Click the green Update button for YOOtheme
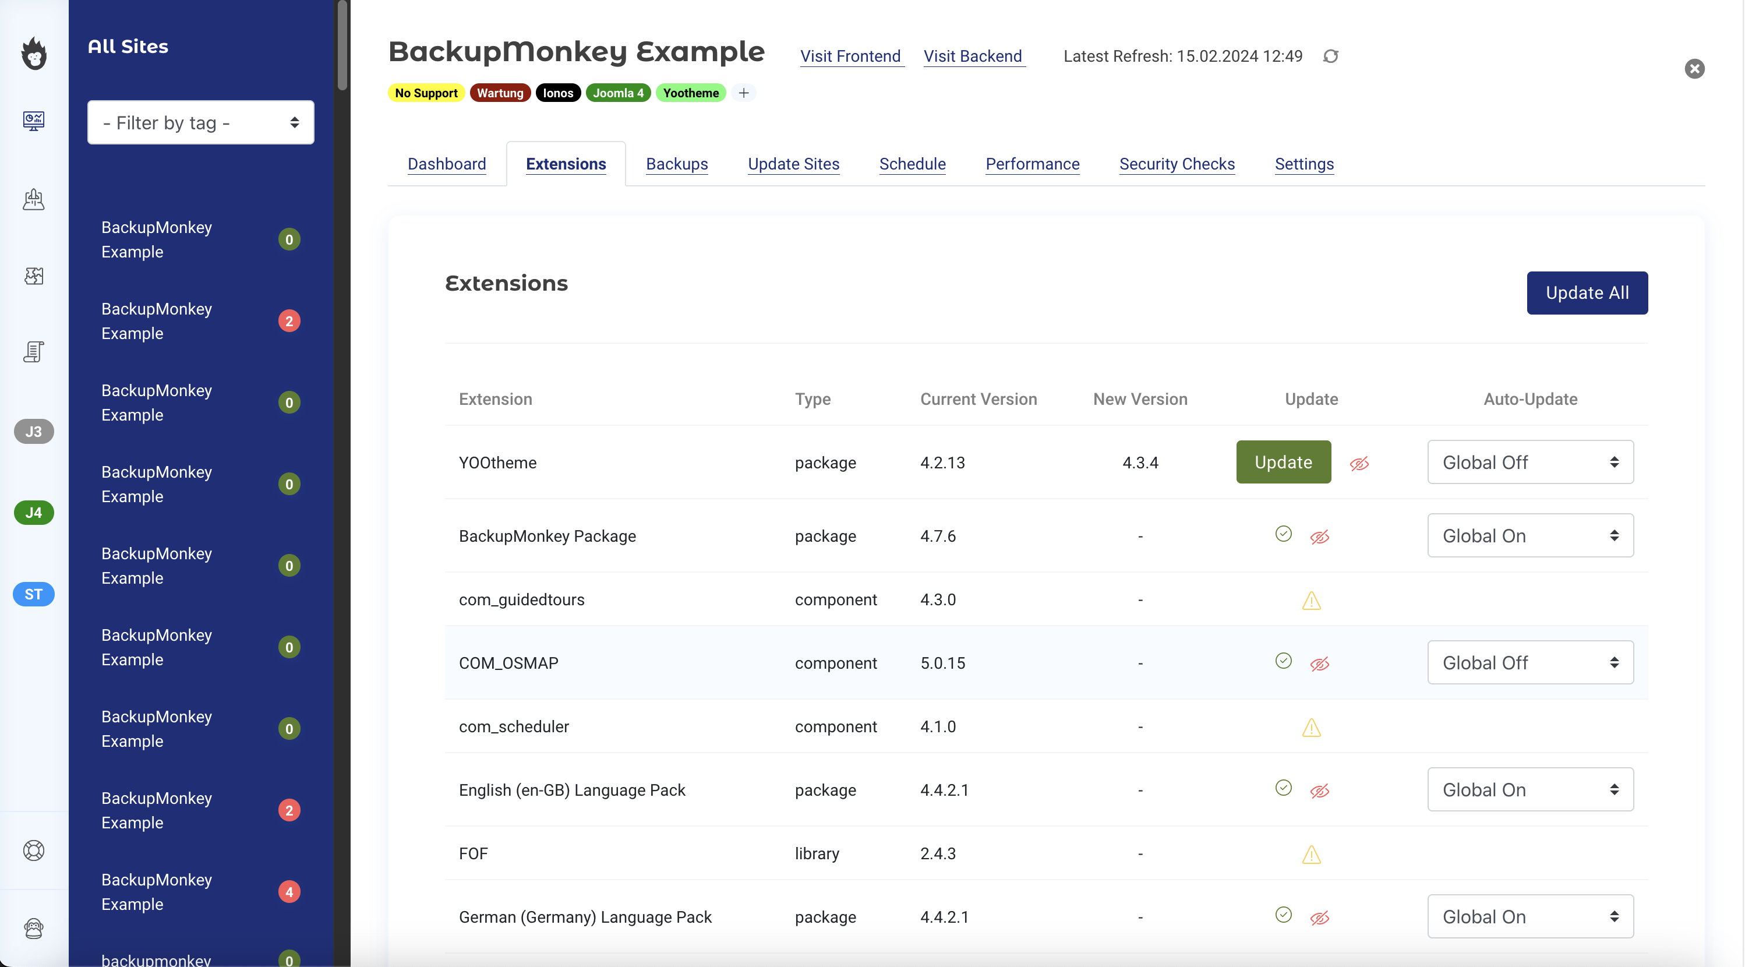The image size is (1745, 967). 1283,462
